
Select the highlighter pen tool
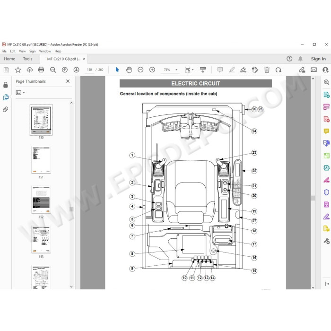tap(232, 70)
